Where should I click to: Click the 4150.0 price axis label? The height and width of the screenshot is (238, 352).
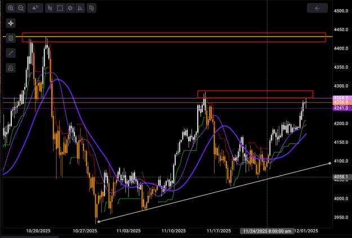[341, 142]
